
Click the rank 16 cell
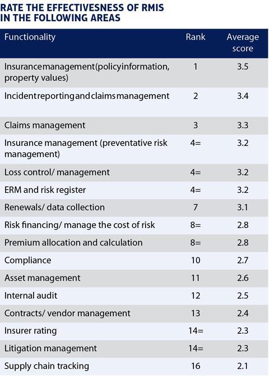click(x=196, y=366)
